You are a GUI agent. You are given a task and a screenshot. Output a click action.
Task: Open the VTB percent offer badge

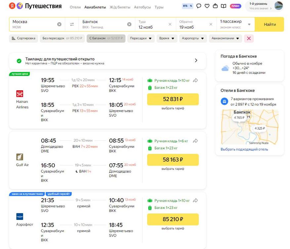(x=187, y=6)
